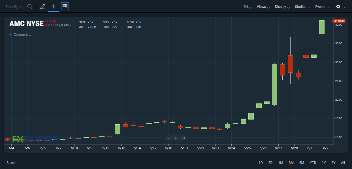The image size is (352, 169).
Task: Show the All time range
Action: click(343, 163)
